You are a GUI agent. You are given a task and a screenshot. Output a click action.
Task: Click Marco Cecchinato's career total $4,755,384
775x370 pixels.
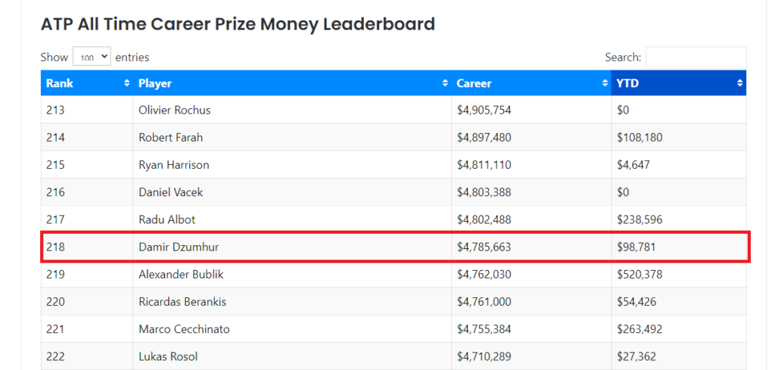coord(484,329)
